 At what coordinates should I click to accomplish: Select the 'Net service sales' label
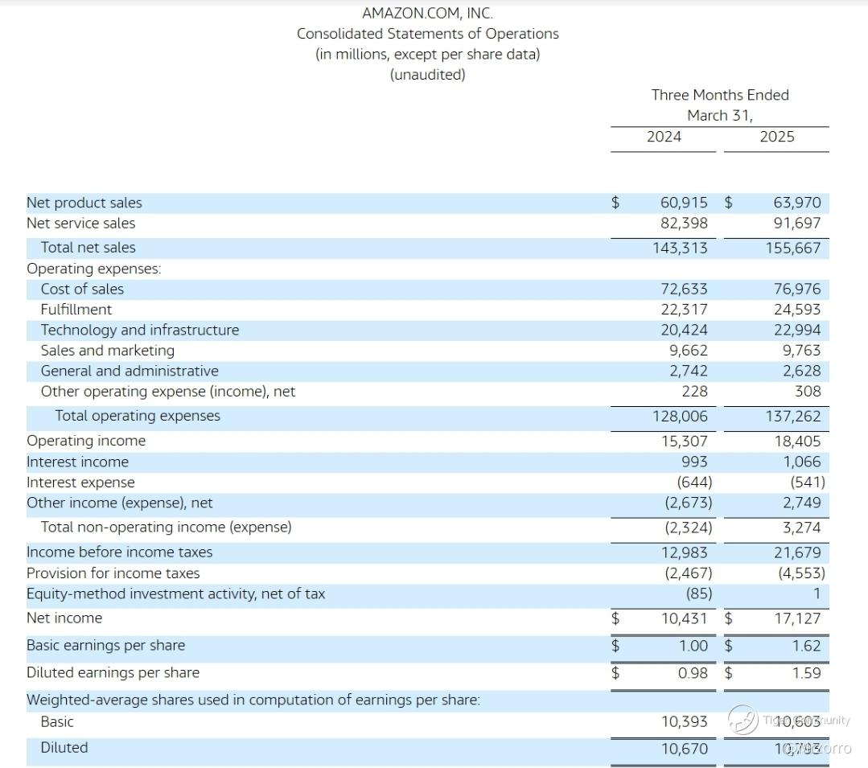coord(80,223)
